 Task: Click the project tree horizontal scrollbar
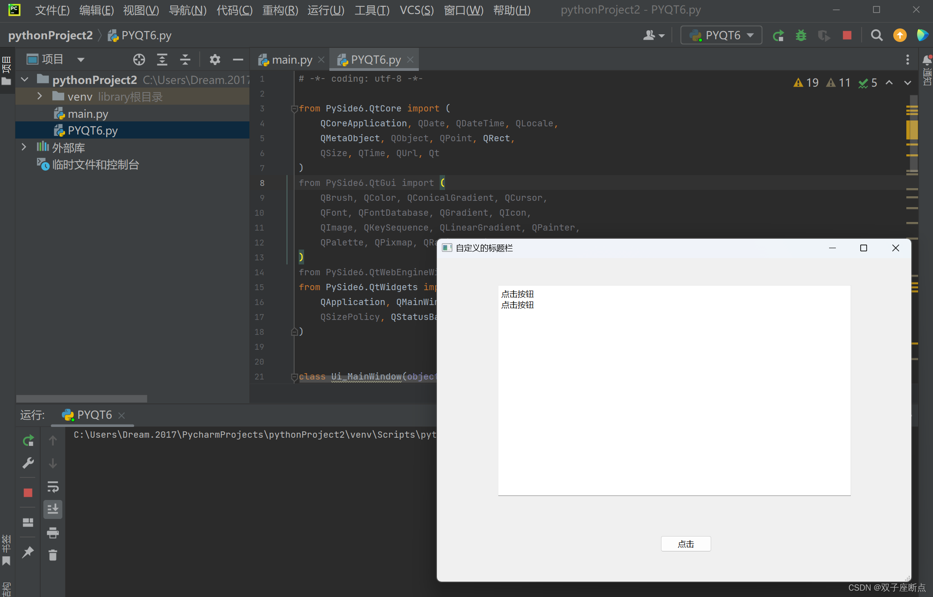(x=81, y=399)
